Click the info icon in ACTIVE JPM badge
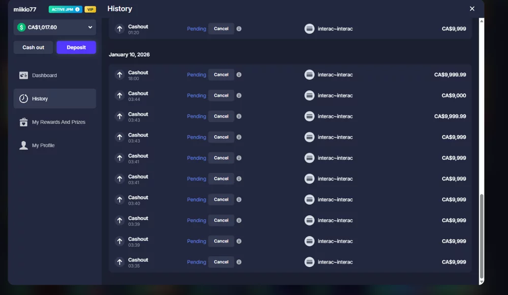 click(77, 9)
